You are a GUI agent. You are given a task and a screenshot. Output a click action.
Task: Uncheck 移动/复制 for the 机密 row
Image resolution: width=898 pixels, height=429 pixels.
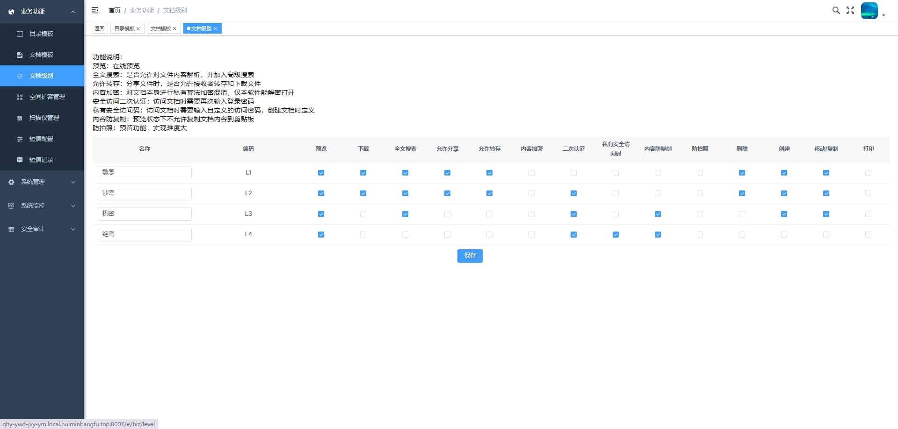pyautogui.click(x=826, y=214)
